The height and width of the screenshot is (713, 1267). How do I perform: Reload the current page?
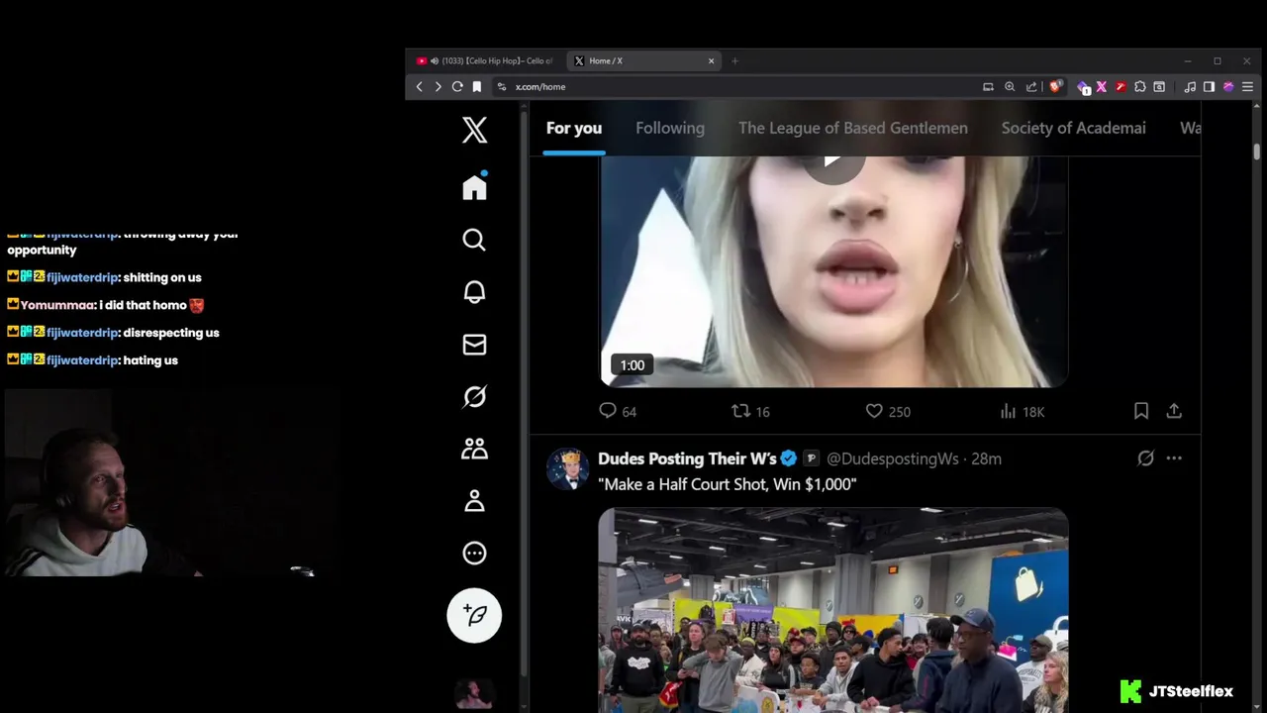click(x=457, y=87)
